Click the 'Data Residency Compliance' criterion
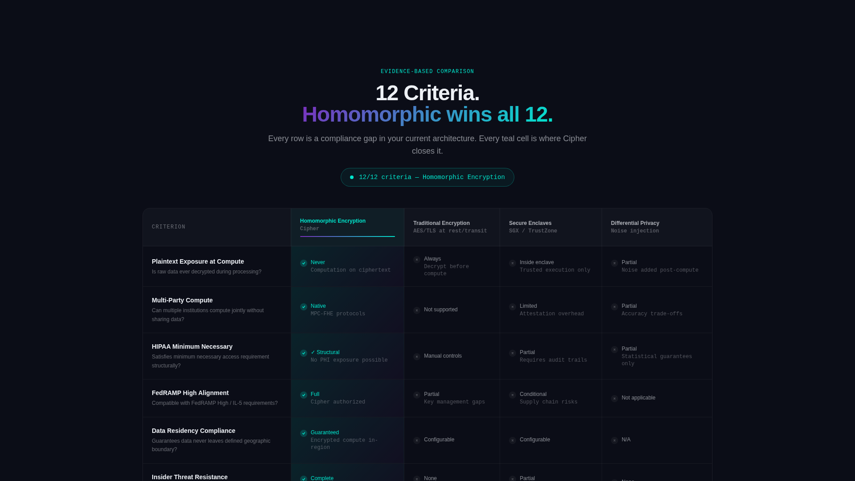855x481 pixels. pos(193,431)
